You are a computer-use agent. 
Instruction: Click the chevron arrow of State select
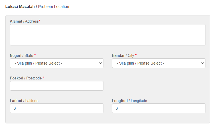point(101,63)
